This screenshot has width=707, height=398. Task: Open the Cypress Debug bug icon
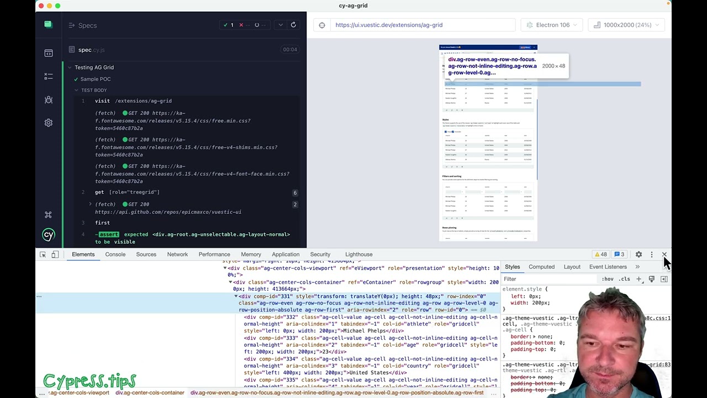(48, 99)
